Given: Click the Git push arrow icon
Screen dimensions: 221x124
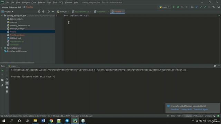Looking at the screenshot, I should click(205, 7).
